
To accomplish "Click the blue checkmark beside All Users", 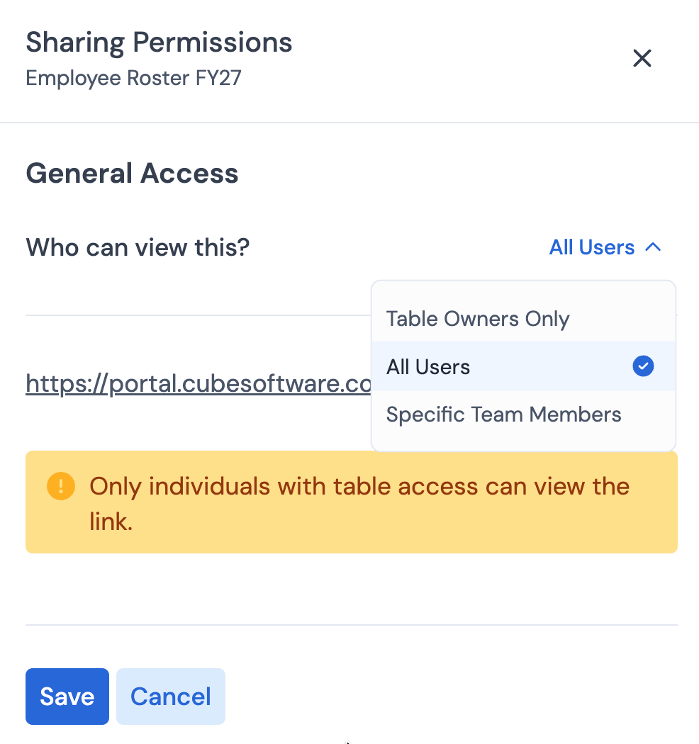I will [643, 366].
